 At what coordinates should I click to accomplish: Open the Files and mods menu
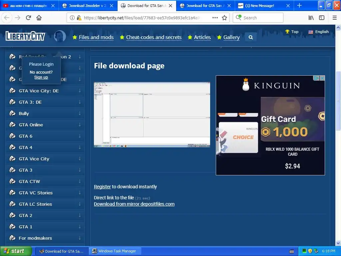[x=96, y=37]
